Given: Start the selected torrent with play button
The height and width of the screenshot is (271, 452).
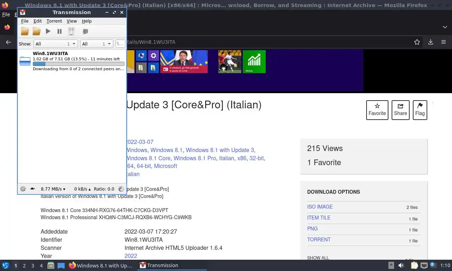Looking at the screenshot, I should pyautogui.click(x=48, y=31).
